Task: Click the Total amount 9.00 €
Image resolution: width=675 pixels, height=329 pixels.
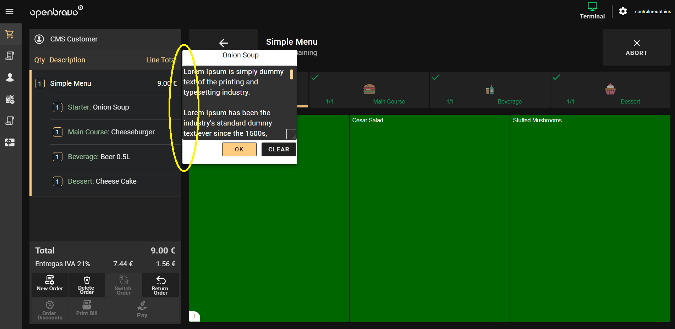Action: coord(163,251)
